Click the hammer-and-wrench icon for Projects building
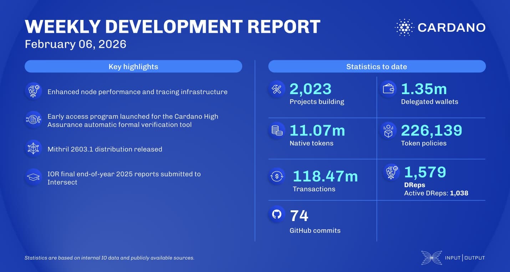The height and width of the screenshot is (272, 510). pos(276,89)
